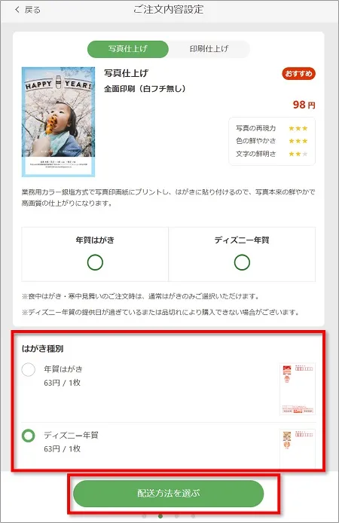Screen dimensions: 339x523
Task: Click the おすすめ badge
Action: (x=298, y=74)
